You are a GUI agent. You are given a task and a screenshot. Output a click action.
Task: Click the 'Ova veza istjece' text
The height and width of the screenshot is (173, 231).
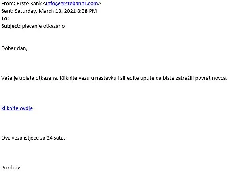click(x=23, y=138)
